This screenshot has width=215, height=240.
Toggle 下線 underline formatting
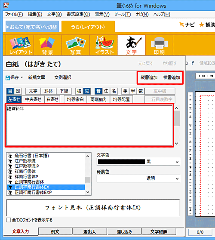(64, 91)
